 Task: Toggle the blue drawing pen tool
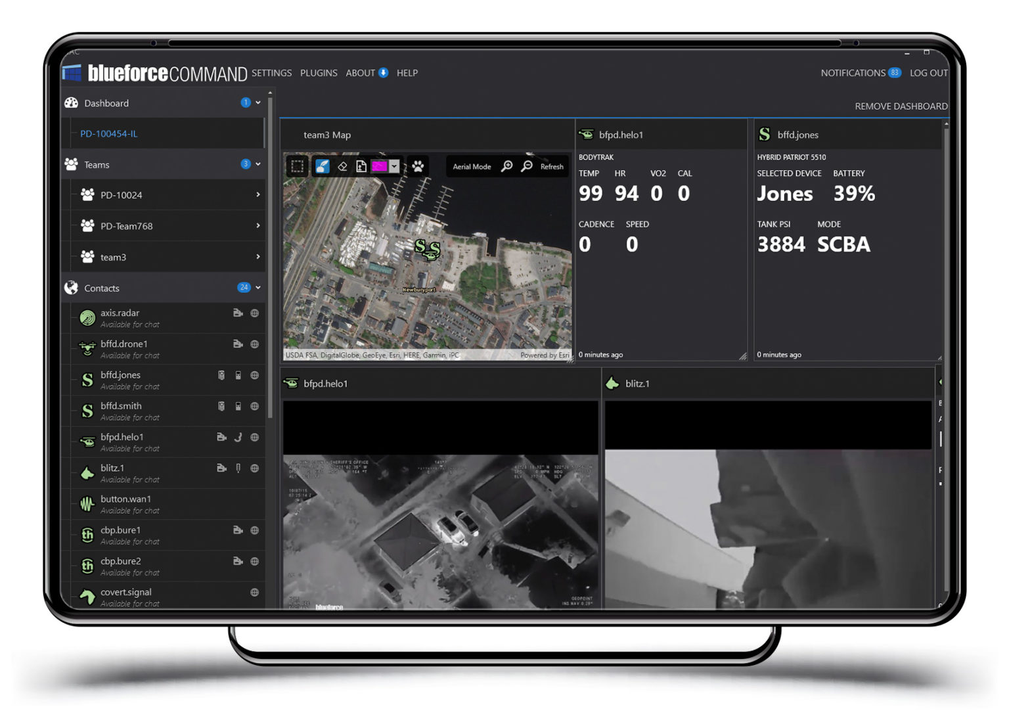pos(322,166)
